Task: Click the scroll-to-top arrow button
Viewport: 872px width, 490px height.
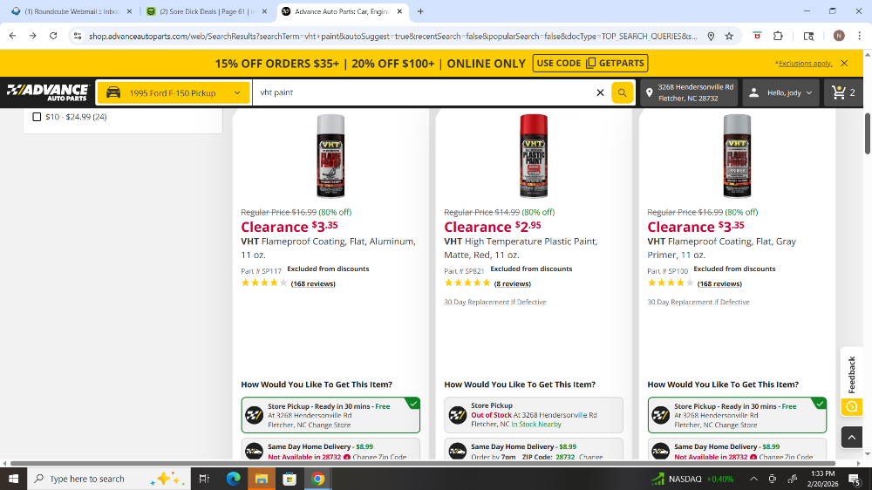Action: (851, 437)
